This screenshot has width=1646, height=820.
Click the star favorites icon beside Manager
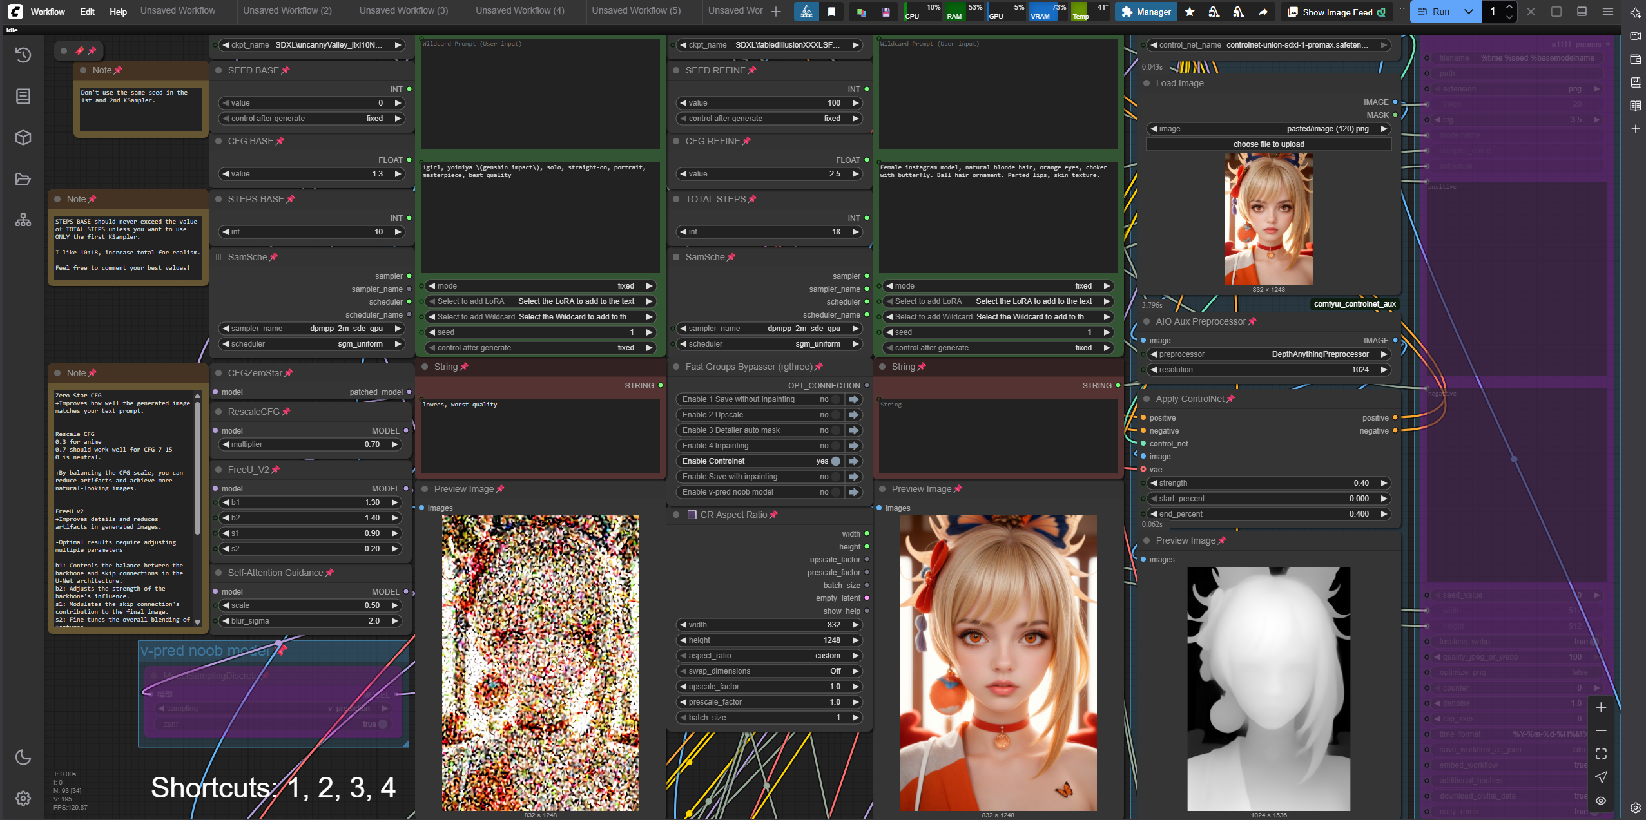tap(1190, 12)
